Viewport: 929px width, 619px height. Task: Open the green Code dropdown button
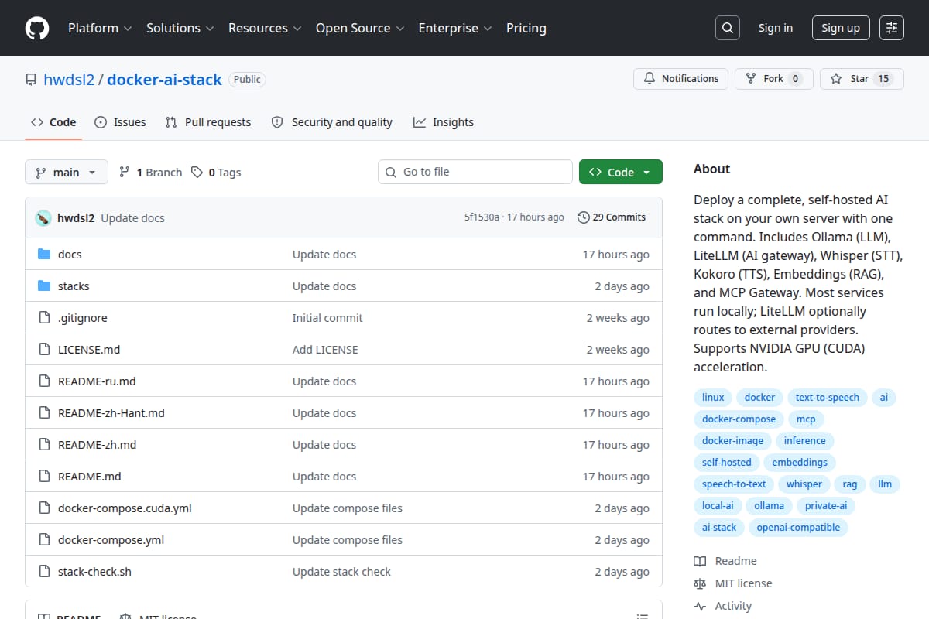(x=620, y=172)
